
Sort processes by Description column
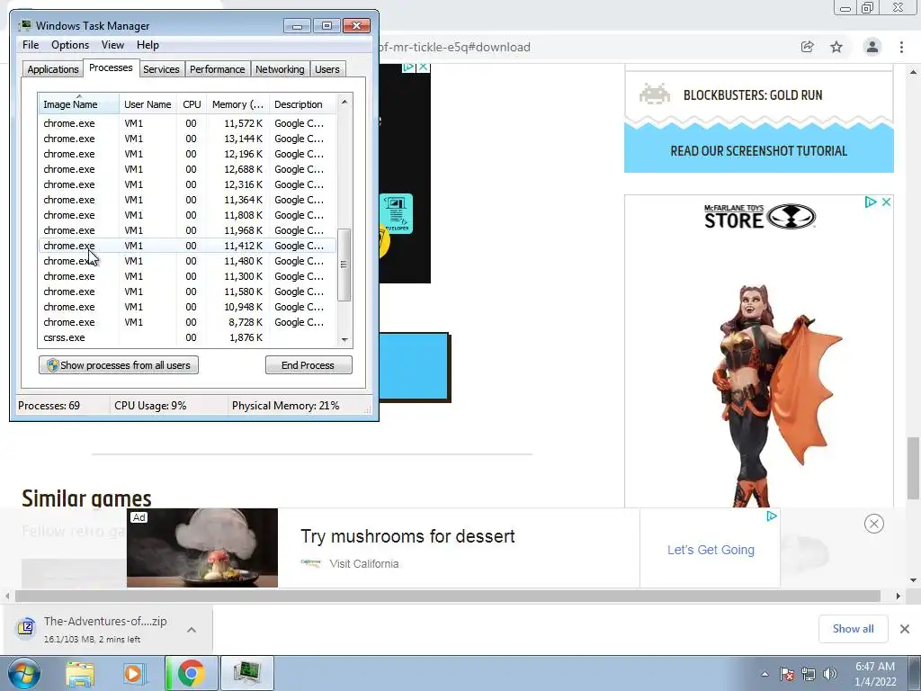pyautogui.click(x=302, y=104)
